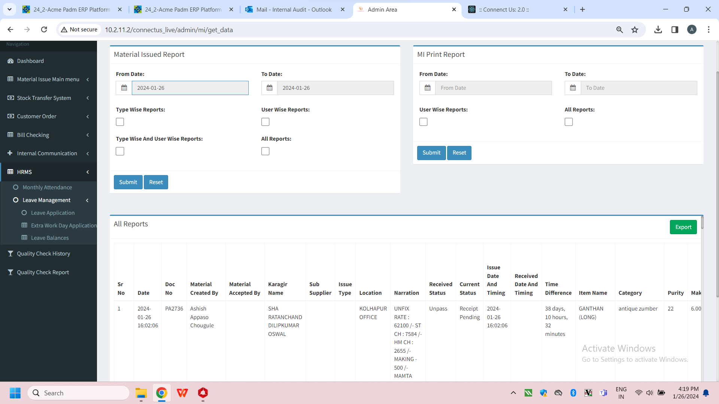Screen dimensions: 719x404
Task: Open the Chrome three-dot menu
Action: pos(709,30)
